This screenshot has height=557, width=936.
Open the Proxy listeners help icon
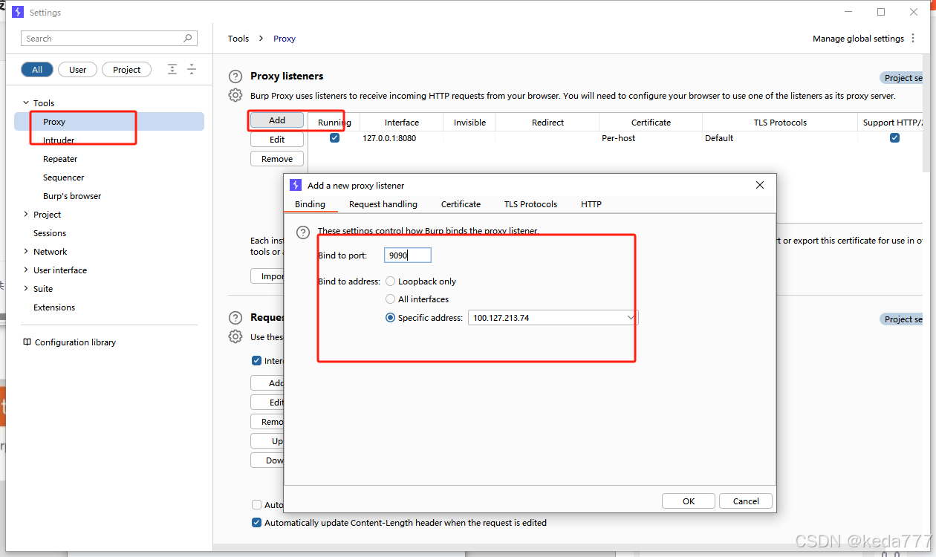[x=235, y=76]
